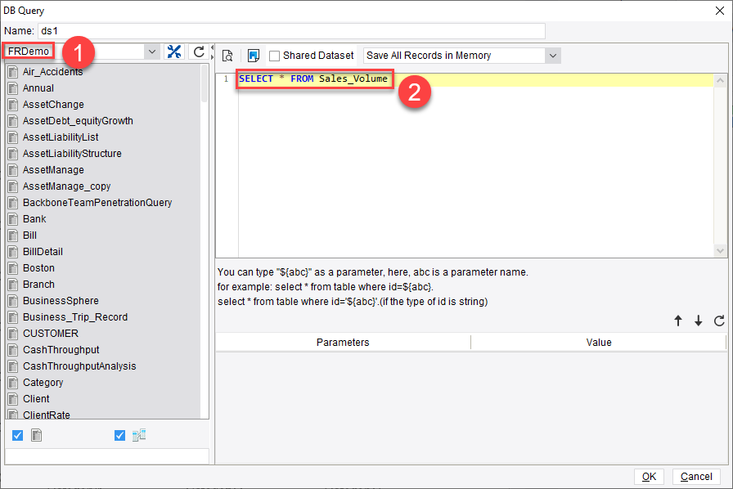
Task: Uncheck the leftmost table type checkbox
Action: coord(17,435)
